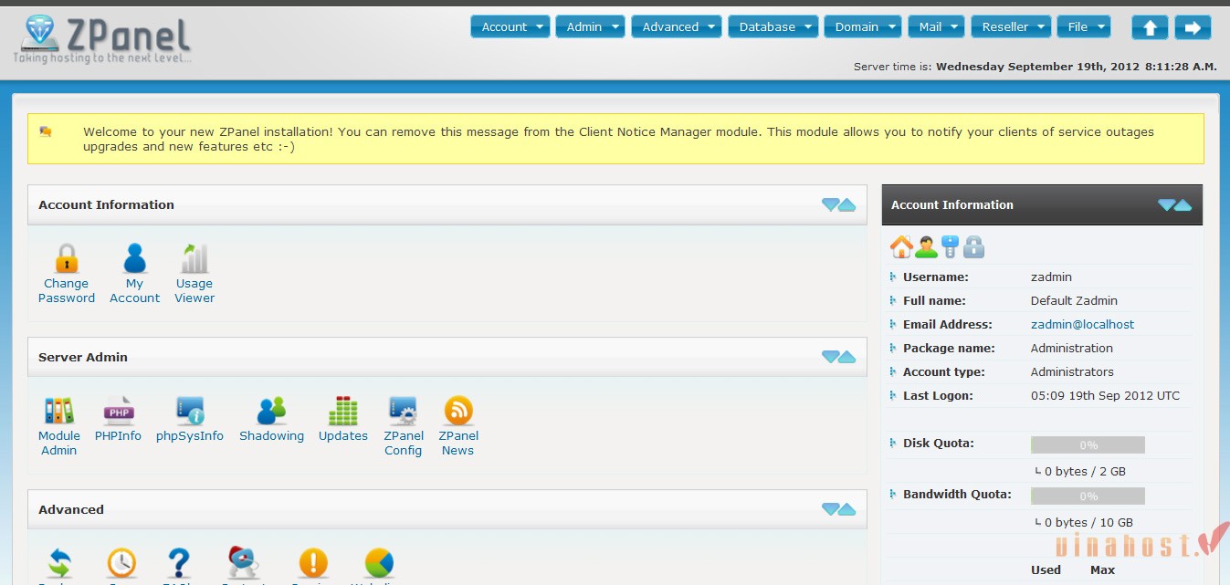
Task: Click the 'Disk Quota:' label
Action: pyautogui.click(x=939, y=443)
